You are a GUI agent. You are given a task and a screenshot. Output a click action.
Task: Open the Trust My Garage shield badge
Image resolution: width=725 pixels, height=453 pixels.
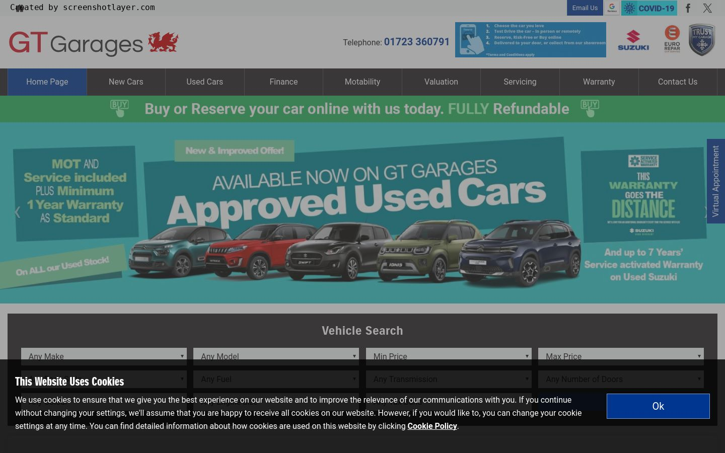coord(702,40)
